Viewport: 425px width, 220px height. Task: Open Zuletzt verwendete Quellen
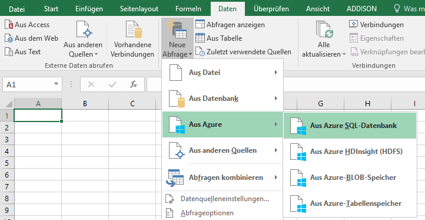243,51
